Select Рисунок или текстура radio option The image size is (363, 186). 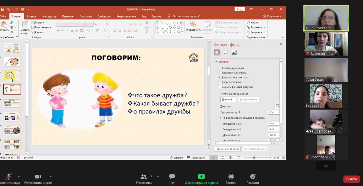coord(220,77)
